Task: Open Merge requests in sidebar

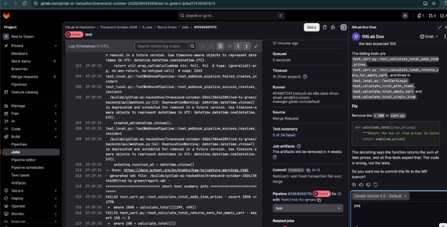Action: pos(24,76)
